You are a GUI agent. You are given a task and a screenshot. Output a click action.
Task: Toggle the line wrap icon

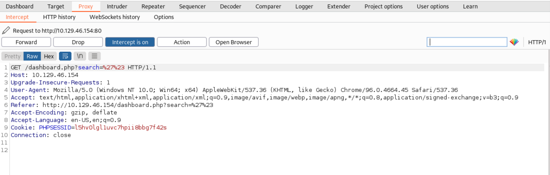(65, 56)
